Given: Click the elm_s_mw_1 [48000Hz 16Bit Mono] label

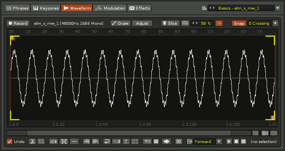Looking at the screenshot, I should point(69,23).
